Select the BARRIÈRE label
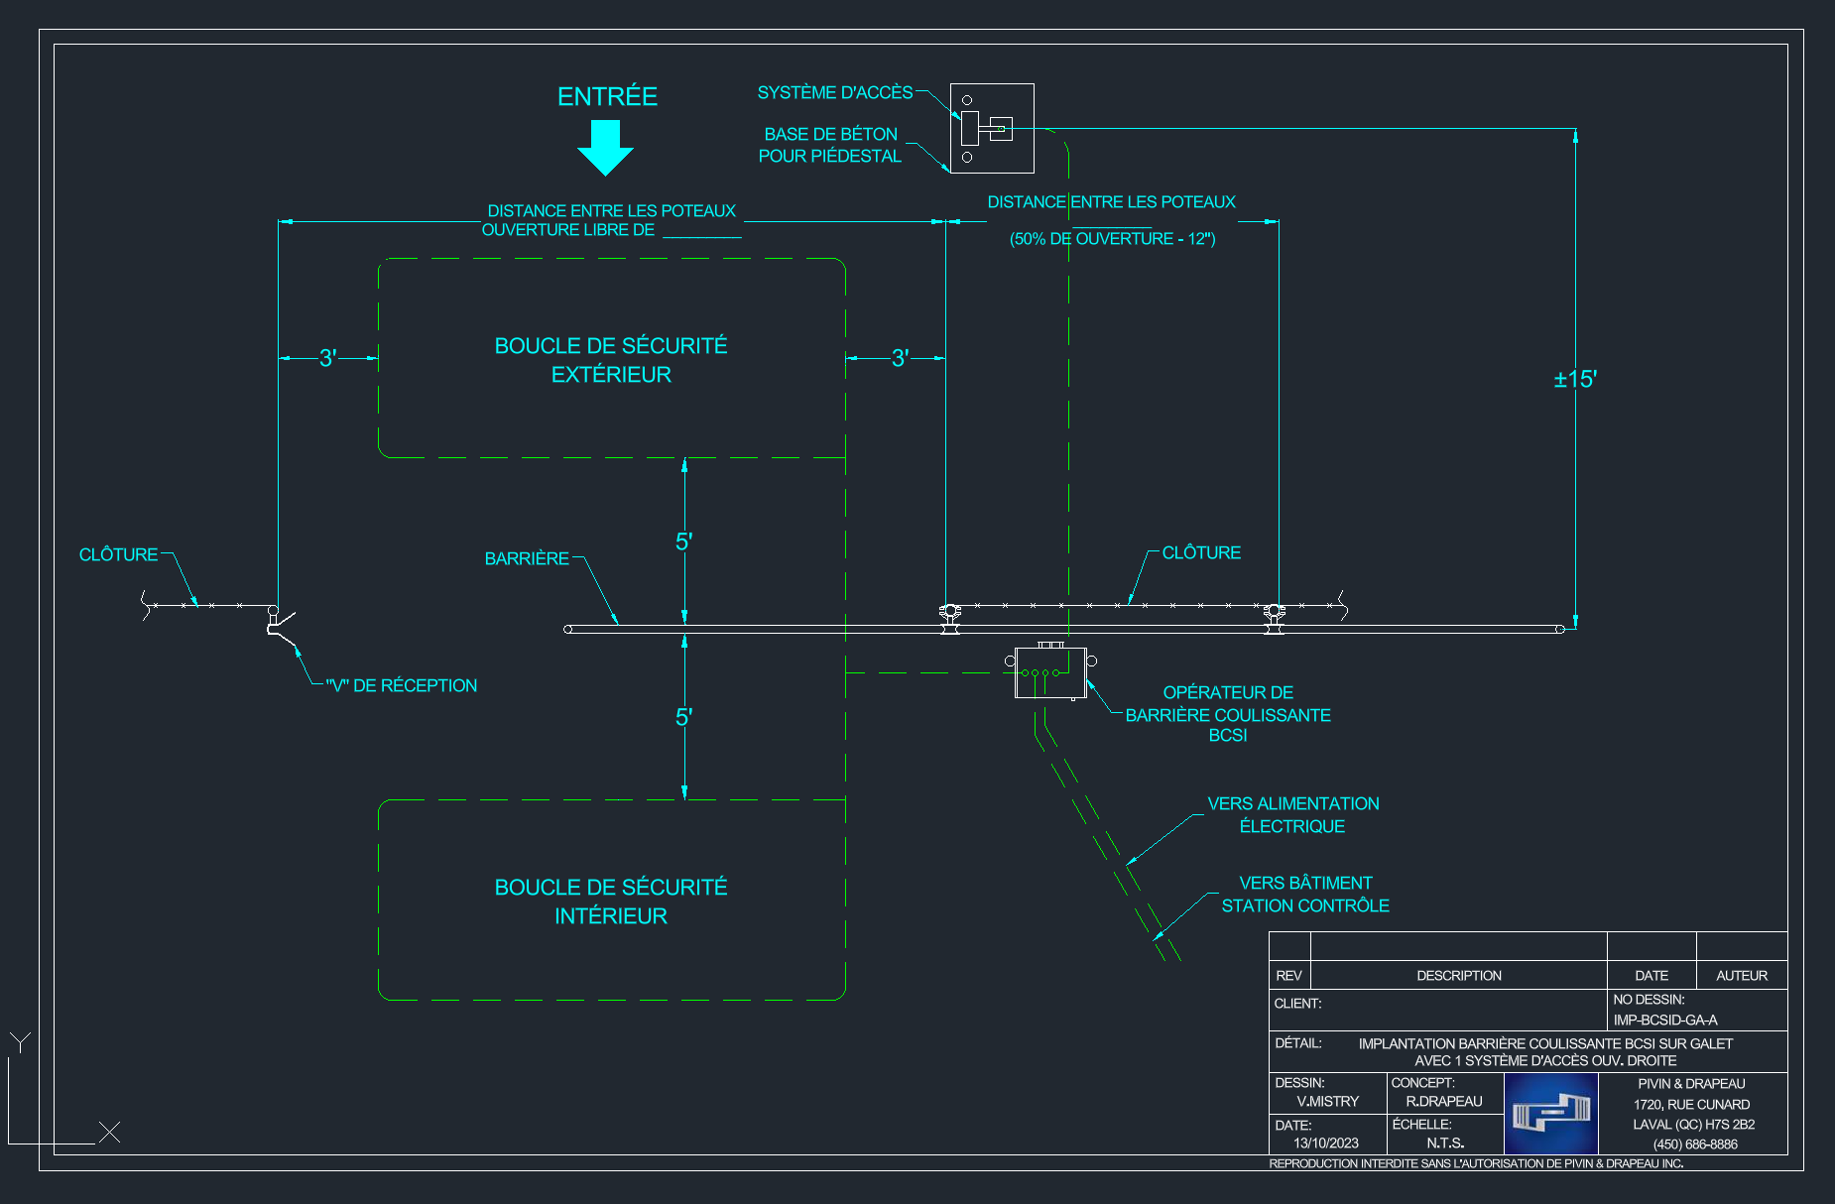This screenshot has height=1204, width=1835. click(x=527, y=558)
